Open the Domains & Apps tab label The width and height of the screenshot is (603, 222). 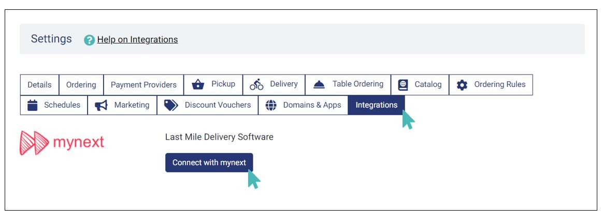coord(312,105)
